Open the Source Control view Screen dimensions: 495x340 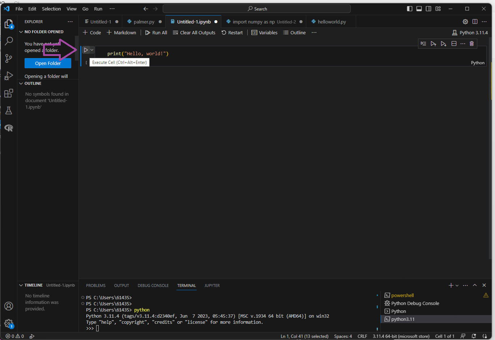(9, 58)
